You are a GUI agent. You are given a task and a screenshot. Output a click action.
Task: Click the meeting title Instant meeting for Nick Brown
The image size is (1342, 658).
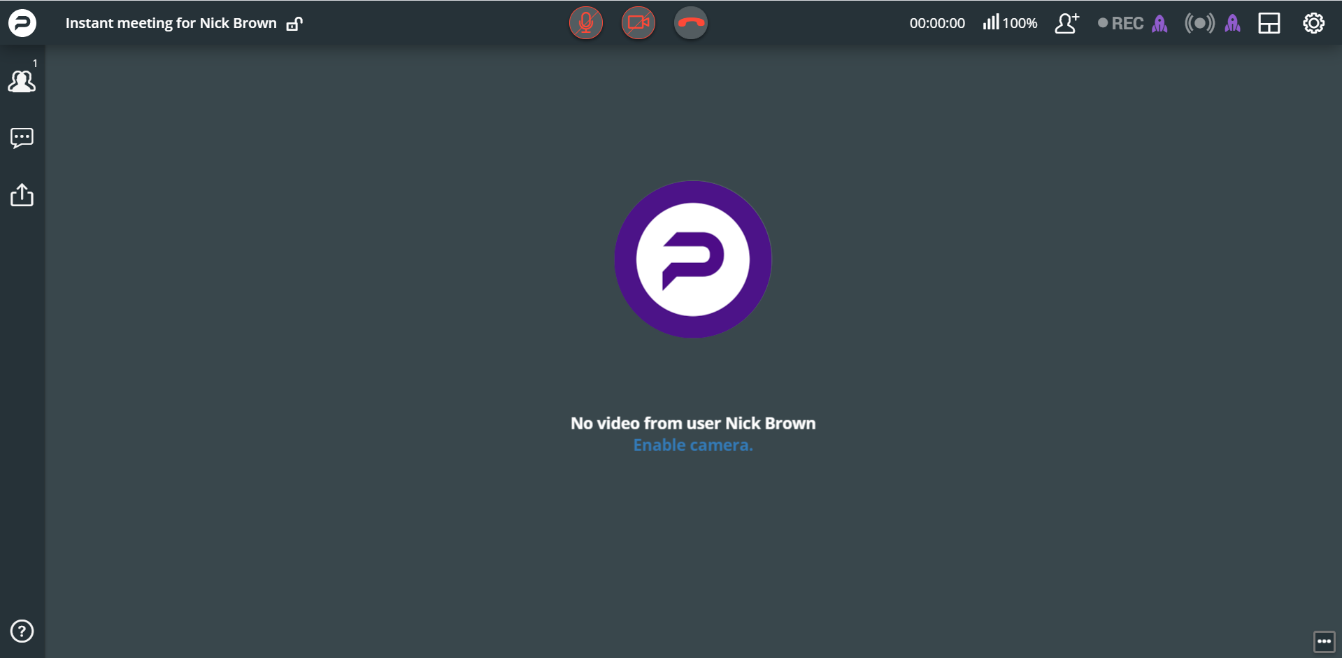click(x=171, y=23)
